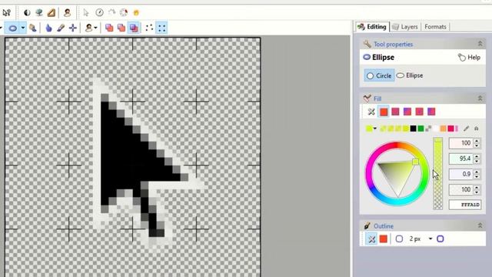The image size is (492, 277).
Task: Select the pencil brush tool
Action: 61,28
